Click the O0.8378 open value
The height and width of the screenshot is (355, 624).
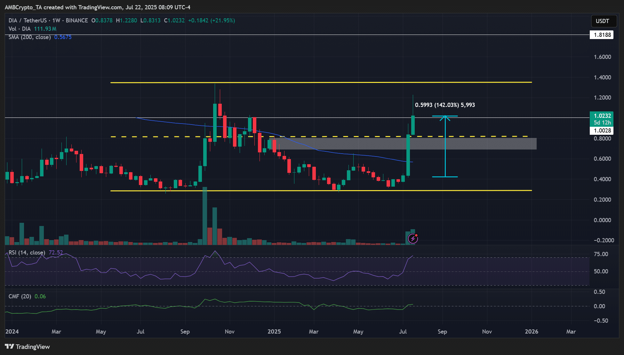tap(102, 20)
